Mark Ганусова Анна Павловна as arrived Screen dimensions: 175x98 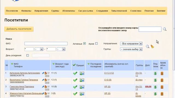(75, 87)
